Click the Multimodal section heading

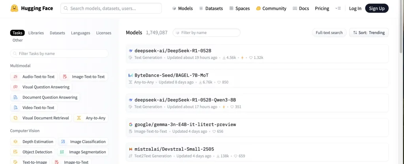[21, 66]
